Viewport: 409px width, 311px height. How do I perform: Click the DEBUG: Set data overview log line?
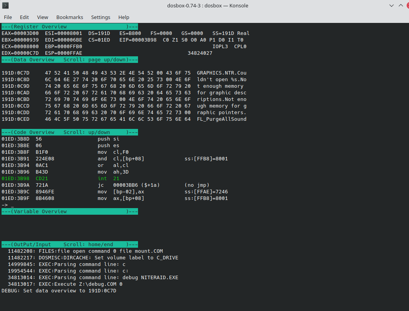click(x=58, y=290)
